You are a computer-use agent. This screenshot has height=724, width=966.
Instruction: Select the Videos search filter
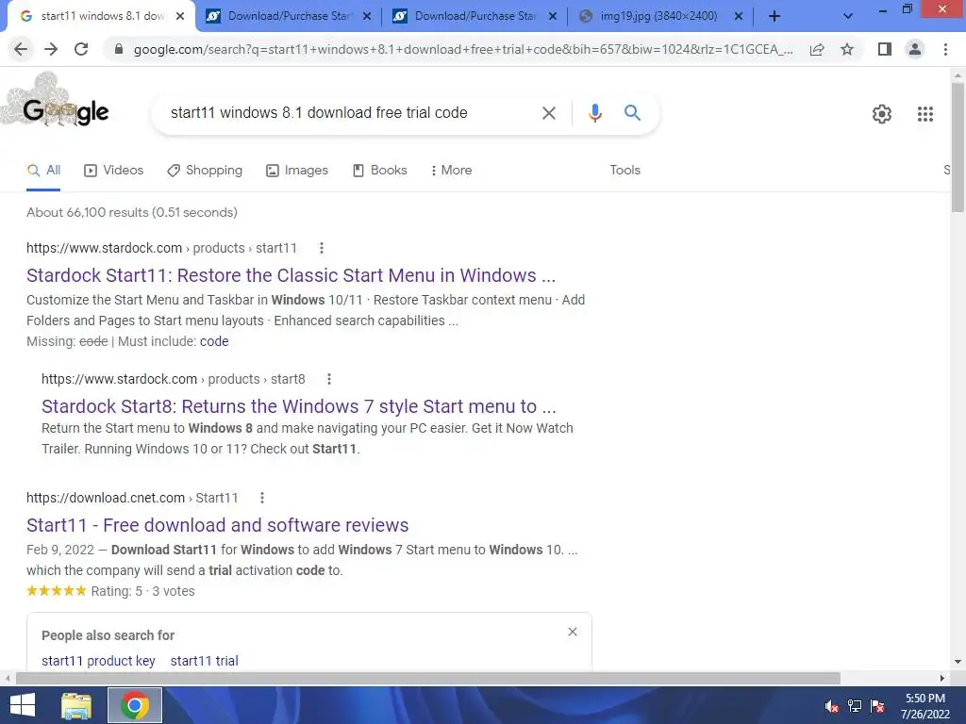pyautogui.click(x=113, y=171)
